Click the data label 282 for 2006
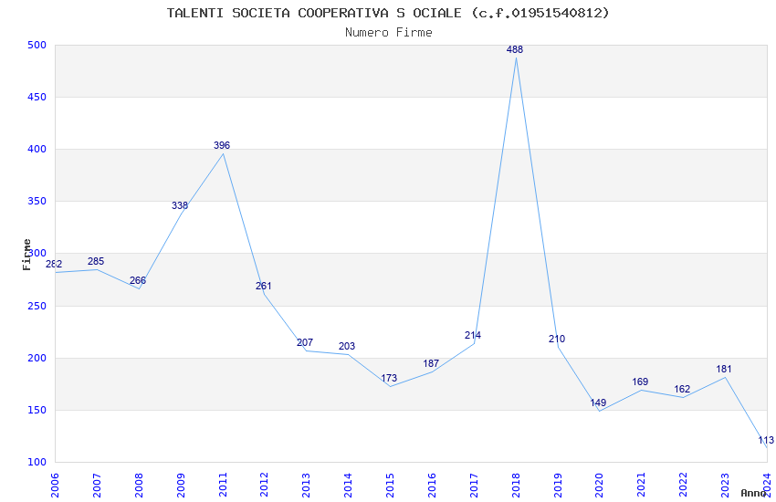Image resolution: width=776 pixels, height=502 pixels. 54,265
